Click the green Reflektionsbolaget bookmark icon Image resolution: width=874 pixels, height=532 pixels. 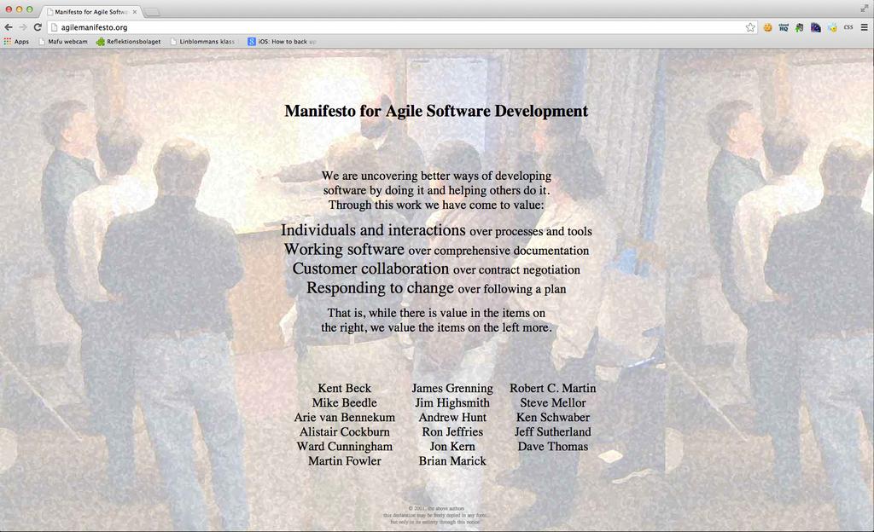coord(101,41)
